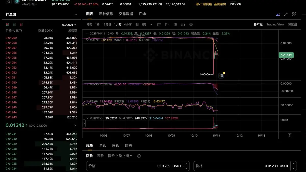Open the 限价止盈止损 dropdown
This screenshot has width=306, height=172.
point(120,156)
